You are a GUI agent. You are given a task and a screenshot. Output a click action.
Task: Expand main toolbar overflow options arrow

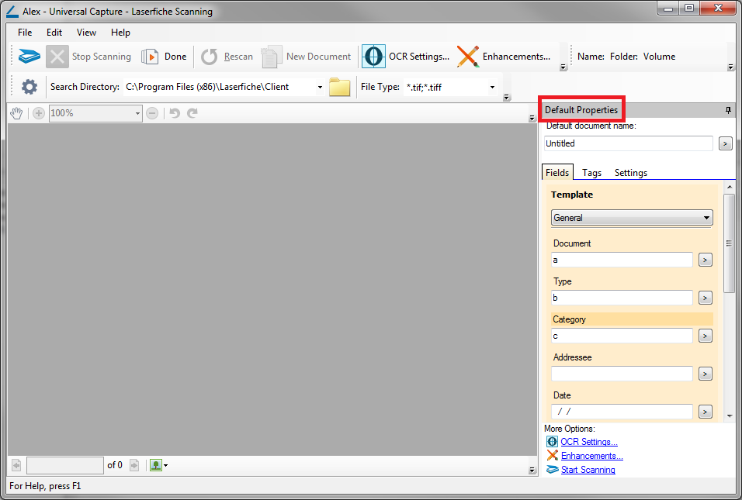563,67
